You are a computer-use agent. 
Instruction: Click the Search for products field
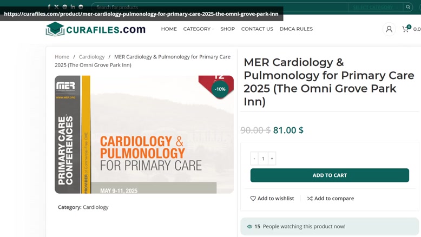tap(219, 7)
